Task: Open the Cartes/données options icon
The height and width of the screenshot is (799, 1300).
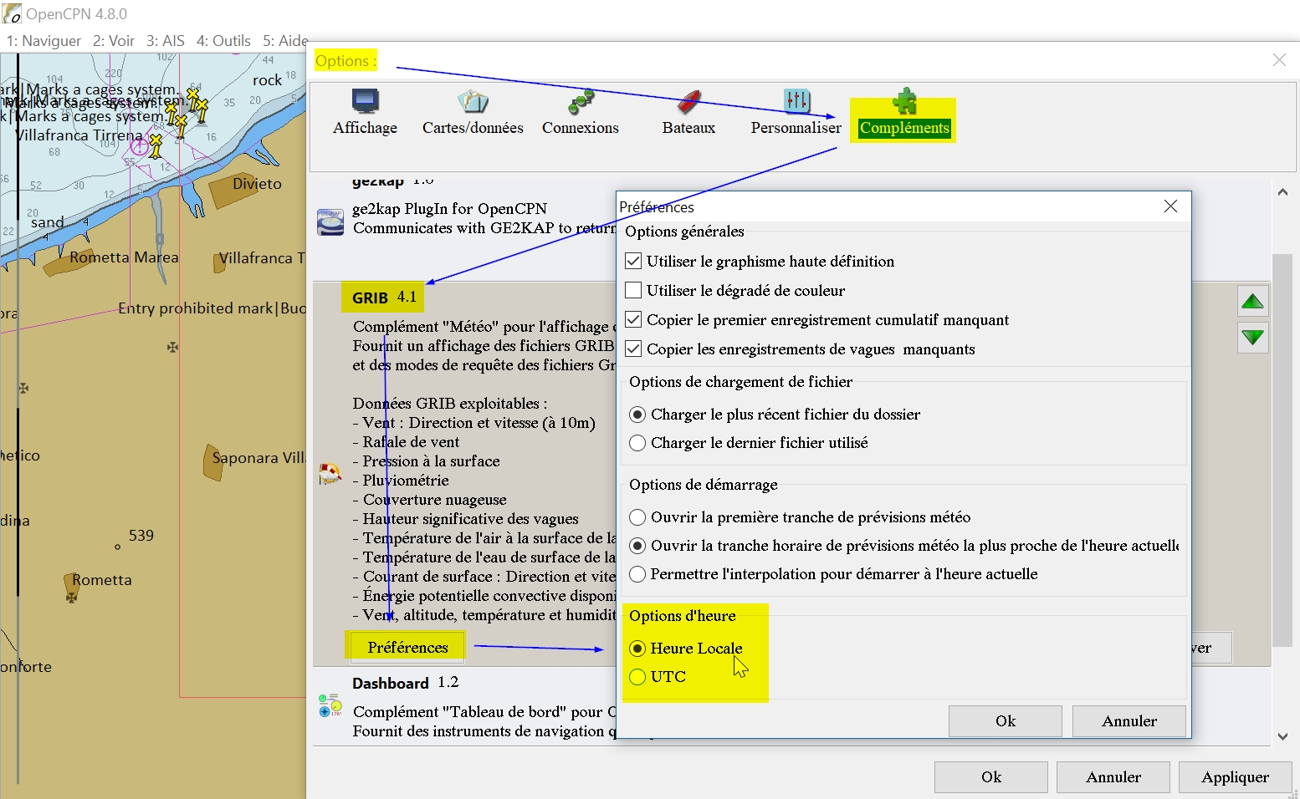Action: pos(473,101)
